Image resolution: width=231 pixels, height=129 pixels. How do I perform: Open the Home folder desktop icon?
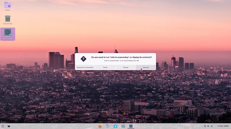[8, 6]
